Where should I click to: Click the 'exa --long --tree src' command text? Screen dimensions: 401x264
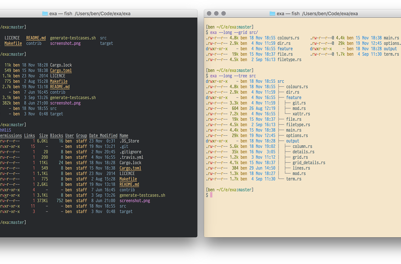click(233, 76)
